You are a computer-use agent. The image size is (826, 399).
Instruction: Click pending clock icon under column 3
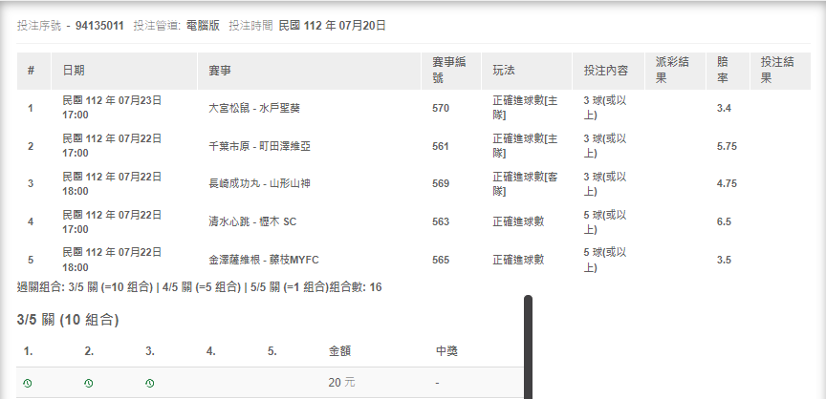(149, 383)
